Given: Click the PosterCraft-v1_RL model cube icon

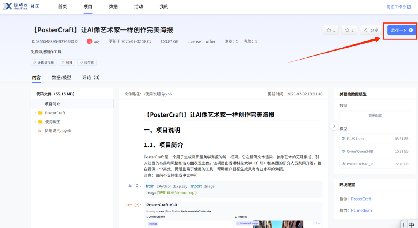Looking at the screenshot, I should (343, 164).
